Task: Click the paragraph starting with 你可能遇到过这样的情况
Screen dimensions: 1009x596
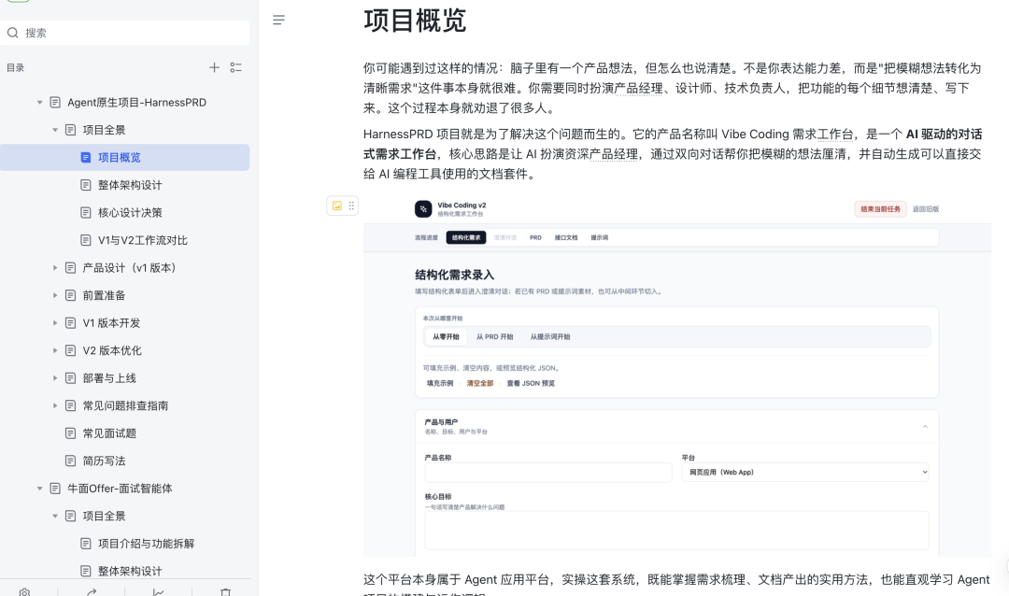Action: (673, 88)
